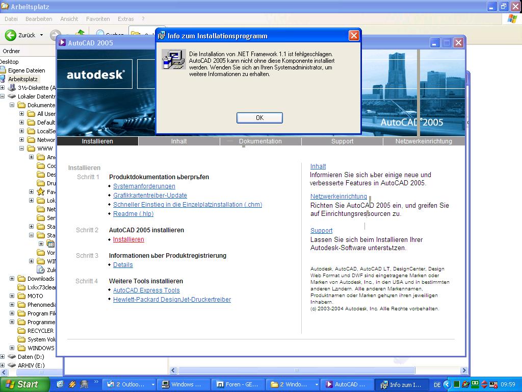The height and width of the screenshot is (392, 522).
Task: Open the AutoCAD Express Tools link
Action: [146, 290]
